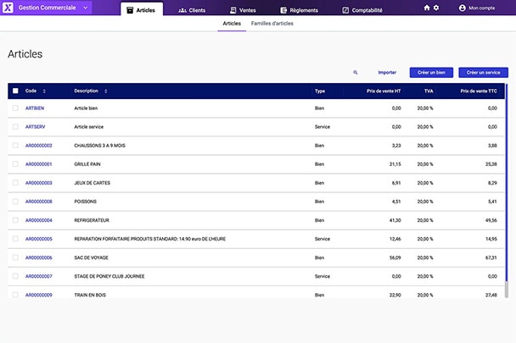
Task: Select the Articles sub-tab
Action: (232, 24)
